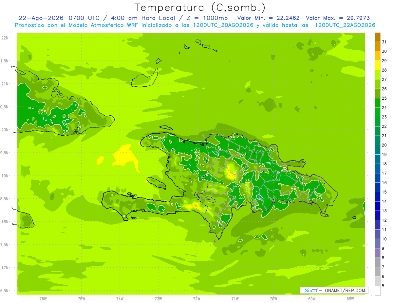Click the "18N" latitude label

click(5, 222)
